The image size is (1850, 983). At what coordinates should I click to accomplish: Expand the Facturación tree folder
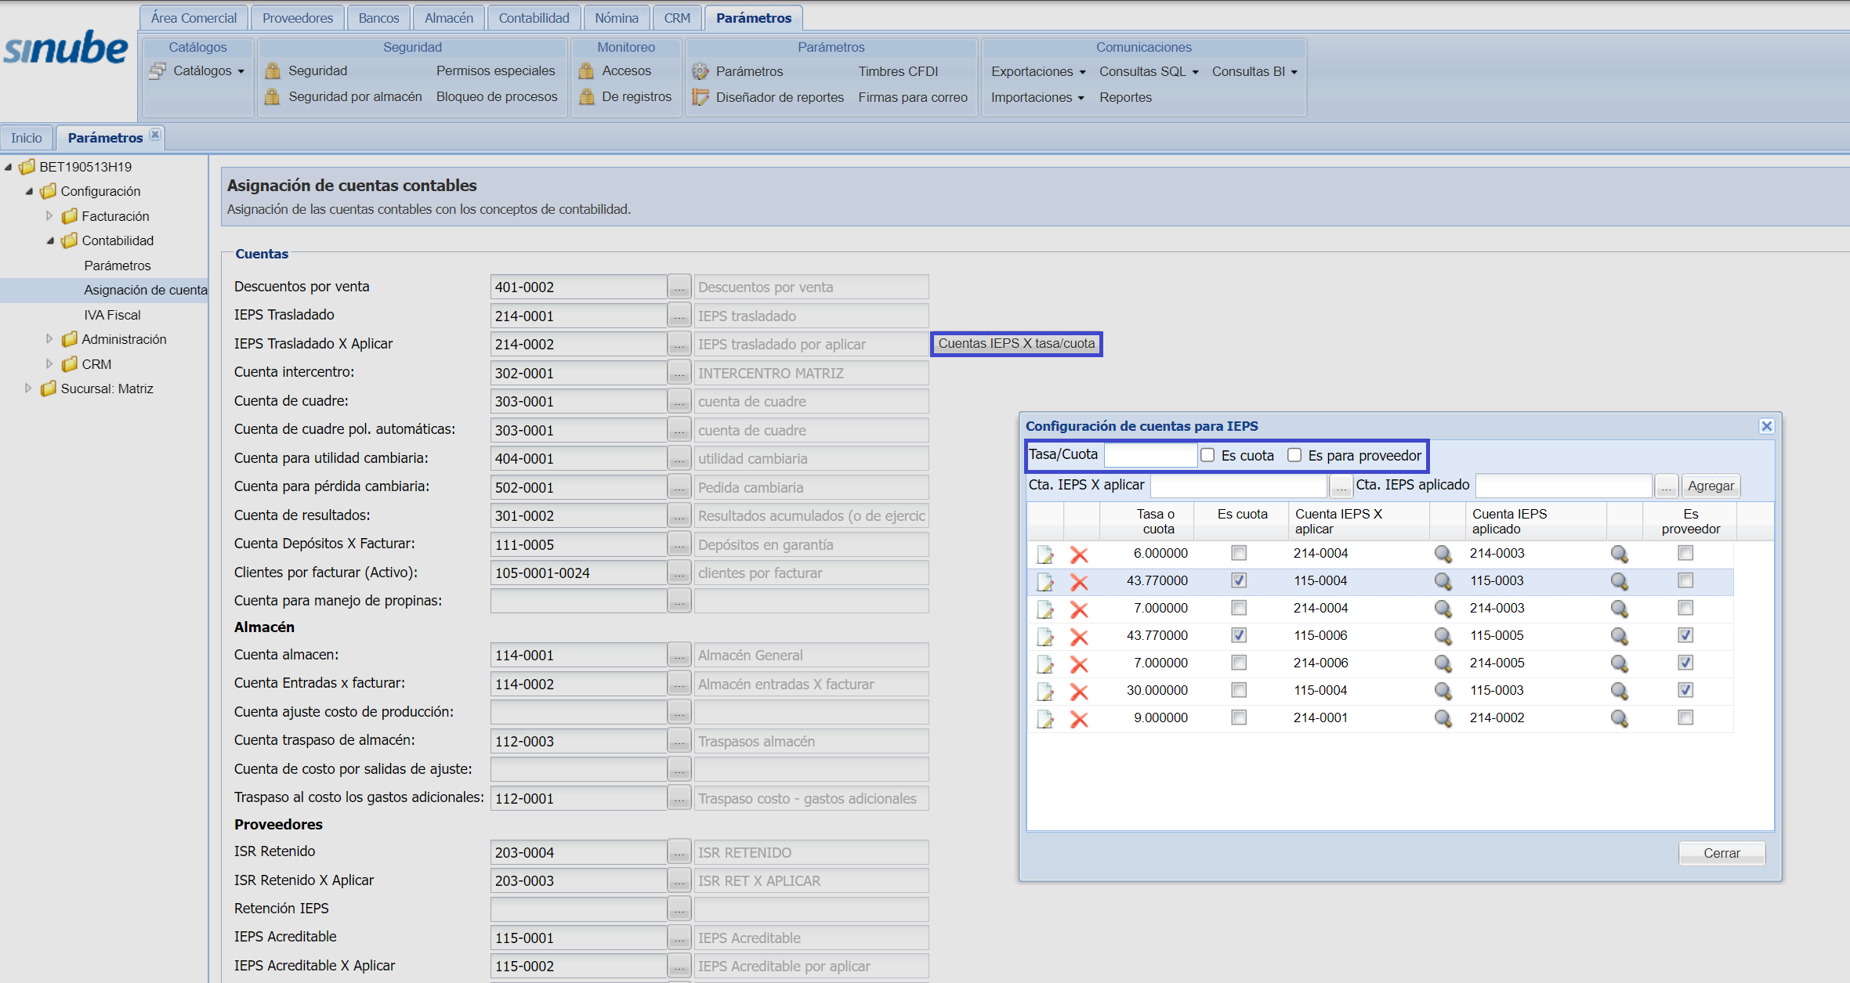pyautogui.click(x=49, y=215)
